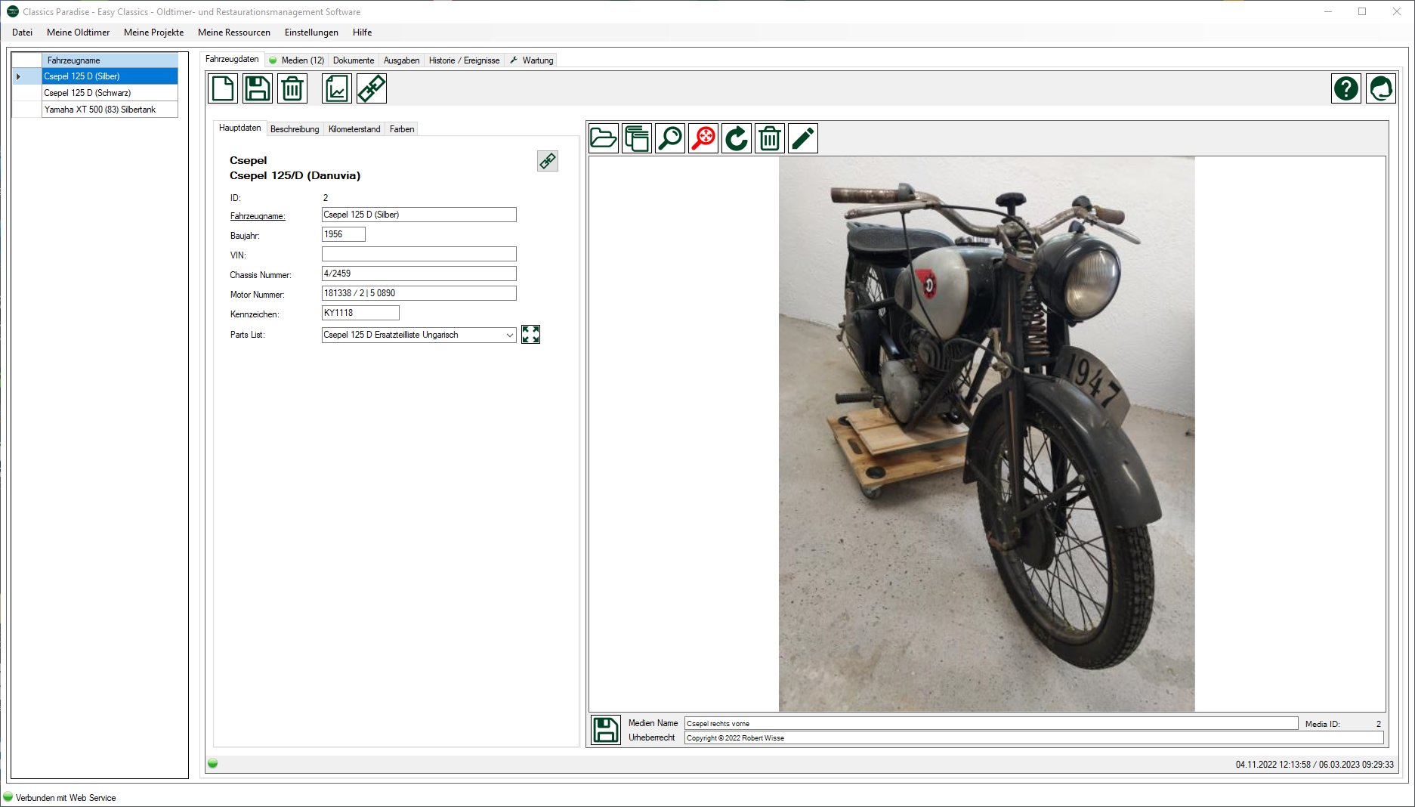Open the Meine Oldtimer menu
The image size is (1415, 807).
(x=78, y=32)
